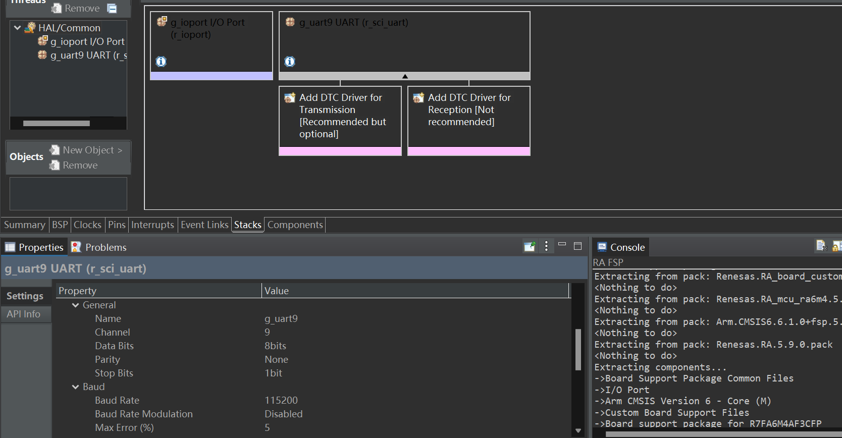This screenshot has width=842, height=438.
Task: Click the info icon on g_uart9 UART block
Action: [290, 62]
